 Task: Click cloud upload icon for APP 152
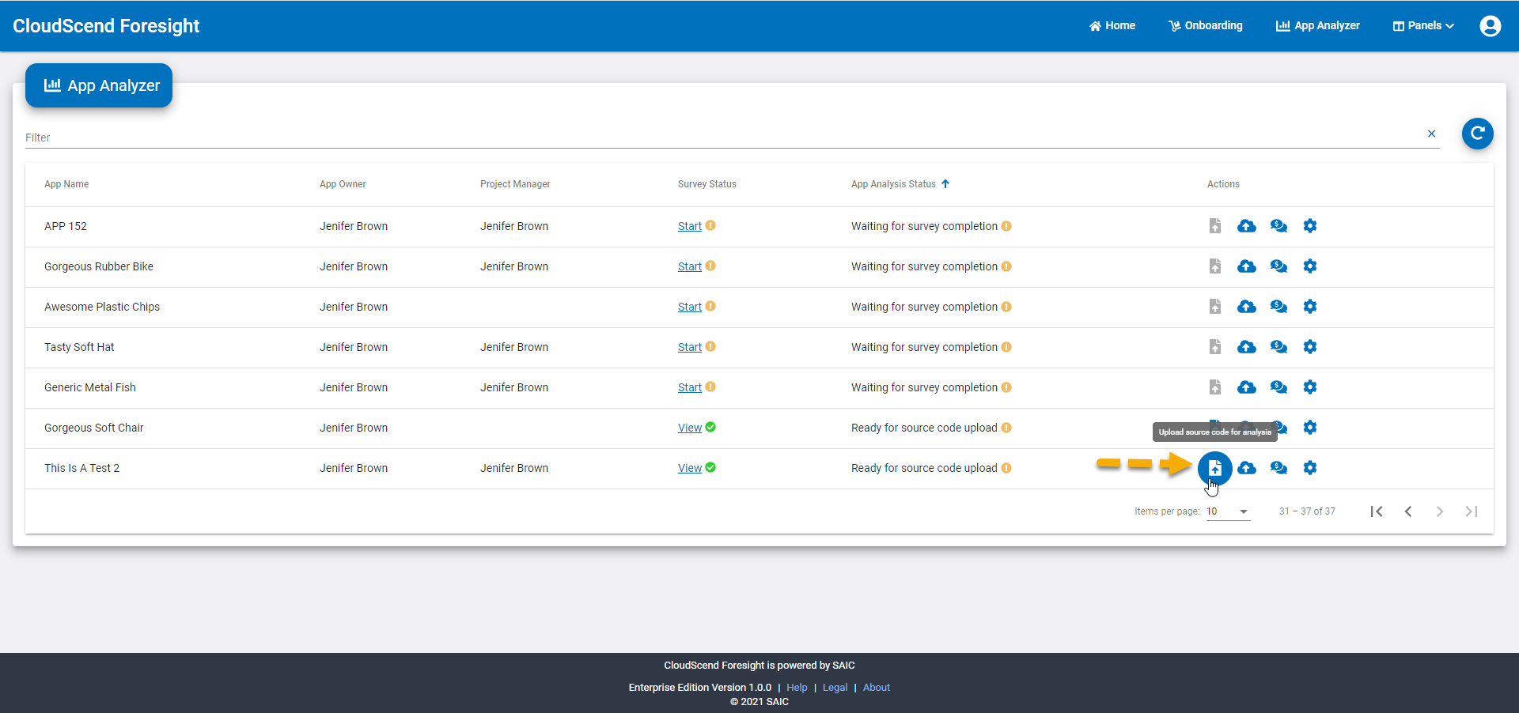point(1247,226)
